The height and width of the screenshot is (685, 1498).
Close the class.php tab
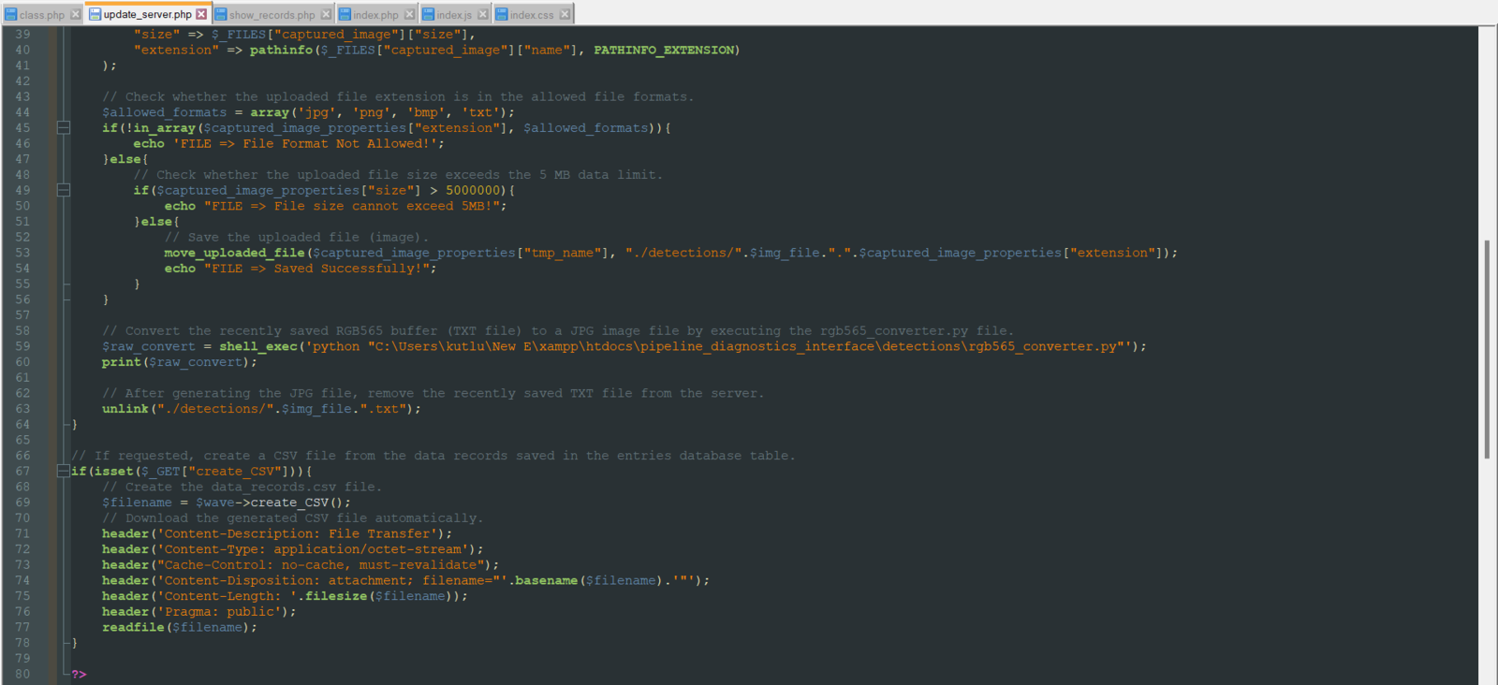(75, 14)
